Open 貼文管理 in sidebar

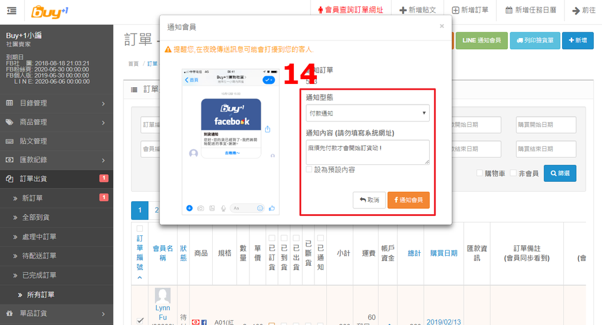(56, 141)
